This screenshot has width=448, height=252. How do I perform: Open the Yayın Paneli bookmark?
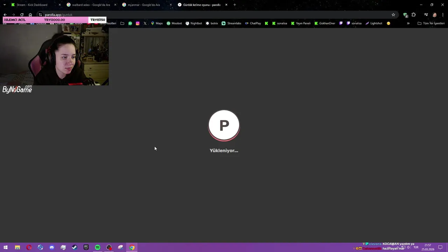tap(301, 23)
